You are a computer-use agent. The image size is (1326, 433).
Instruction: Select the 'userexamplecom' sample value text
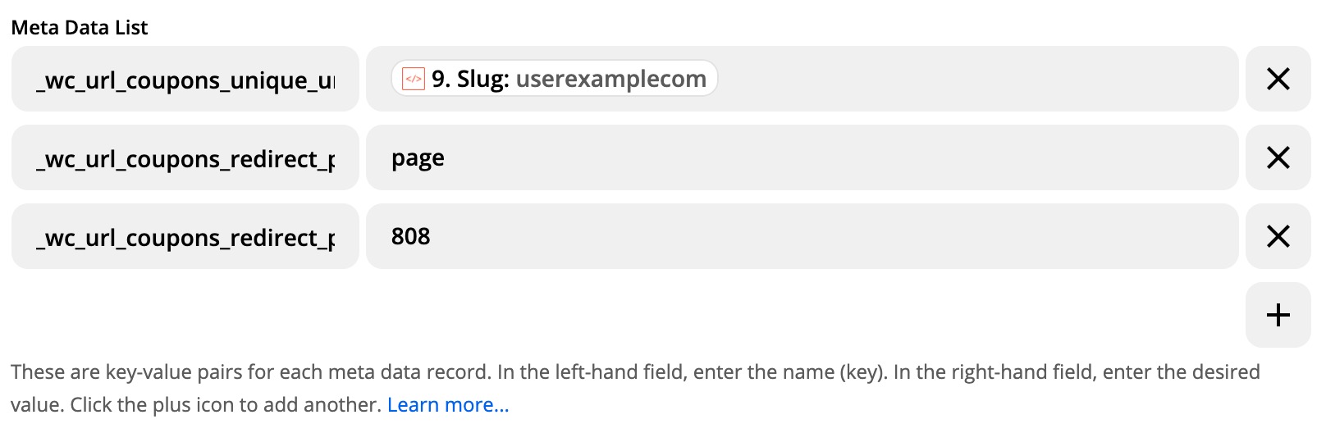(610, 79)
